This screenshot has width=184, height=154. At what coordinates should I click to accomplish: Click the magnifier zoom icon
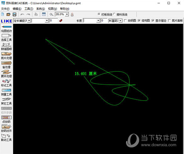point(51,14)
